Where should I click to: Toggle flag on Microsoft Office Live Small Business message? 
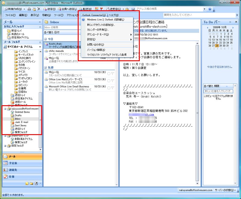[x=112, y=88]
